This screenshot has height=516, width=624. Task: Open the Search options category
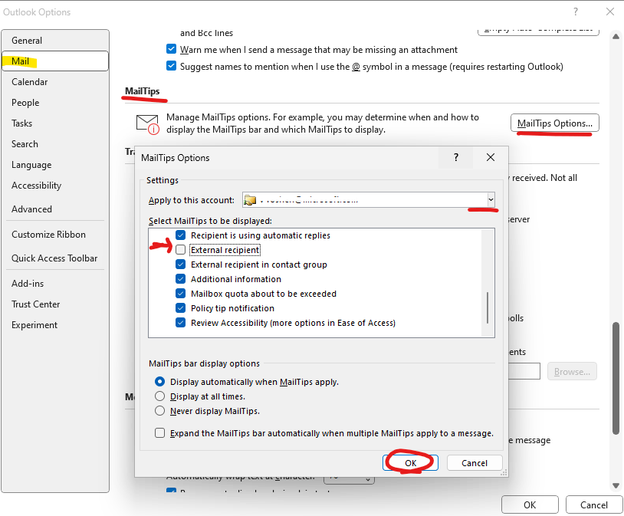(x=55, y=143)
